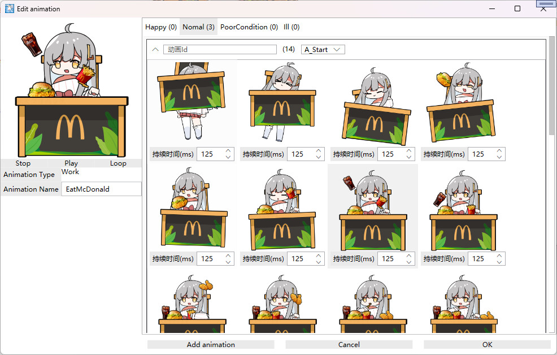557x355 pixels.
Task: Increase duration of the first frame with up arrow
Action: (227, 150)
